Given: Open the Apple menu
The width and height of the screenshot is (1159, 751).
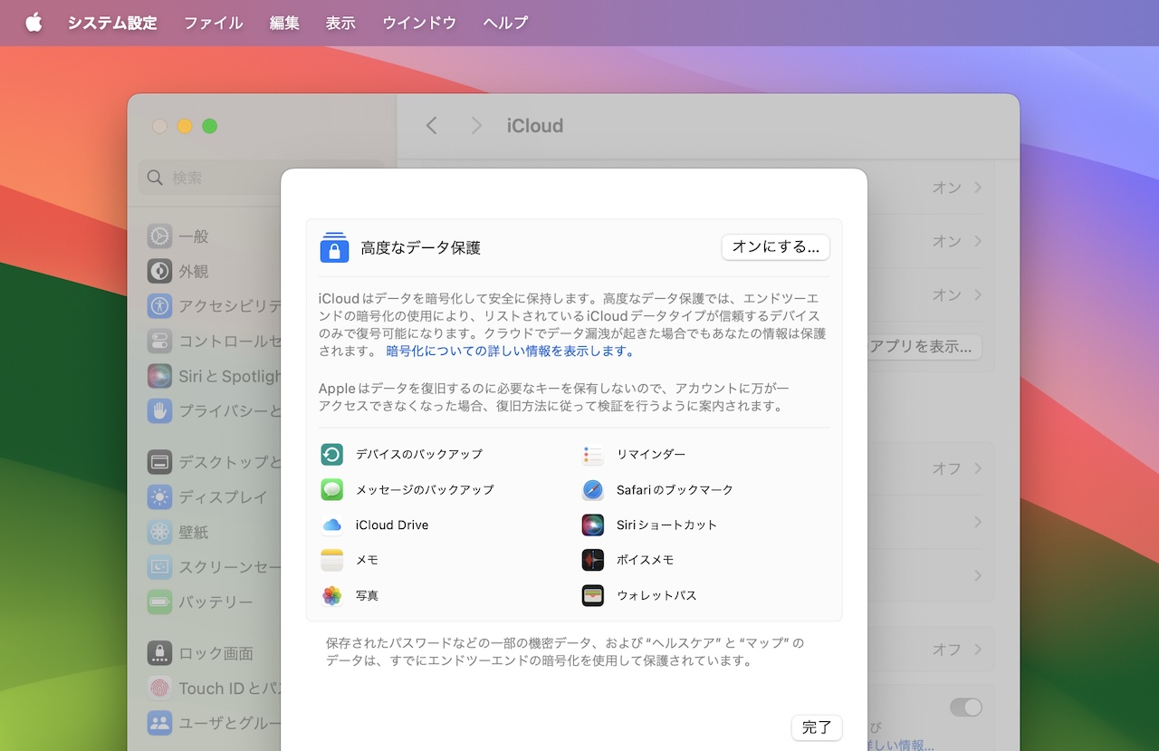Looking at the screenshot, I should 34,23.
